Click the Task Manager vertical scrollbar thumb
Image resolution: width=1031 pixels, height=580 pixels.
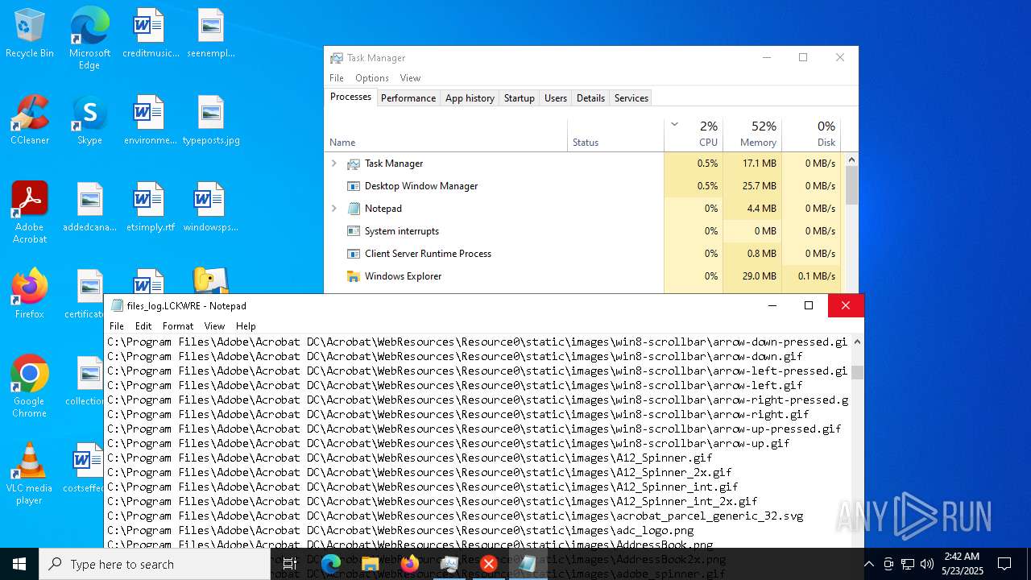(851, 186)
